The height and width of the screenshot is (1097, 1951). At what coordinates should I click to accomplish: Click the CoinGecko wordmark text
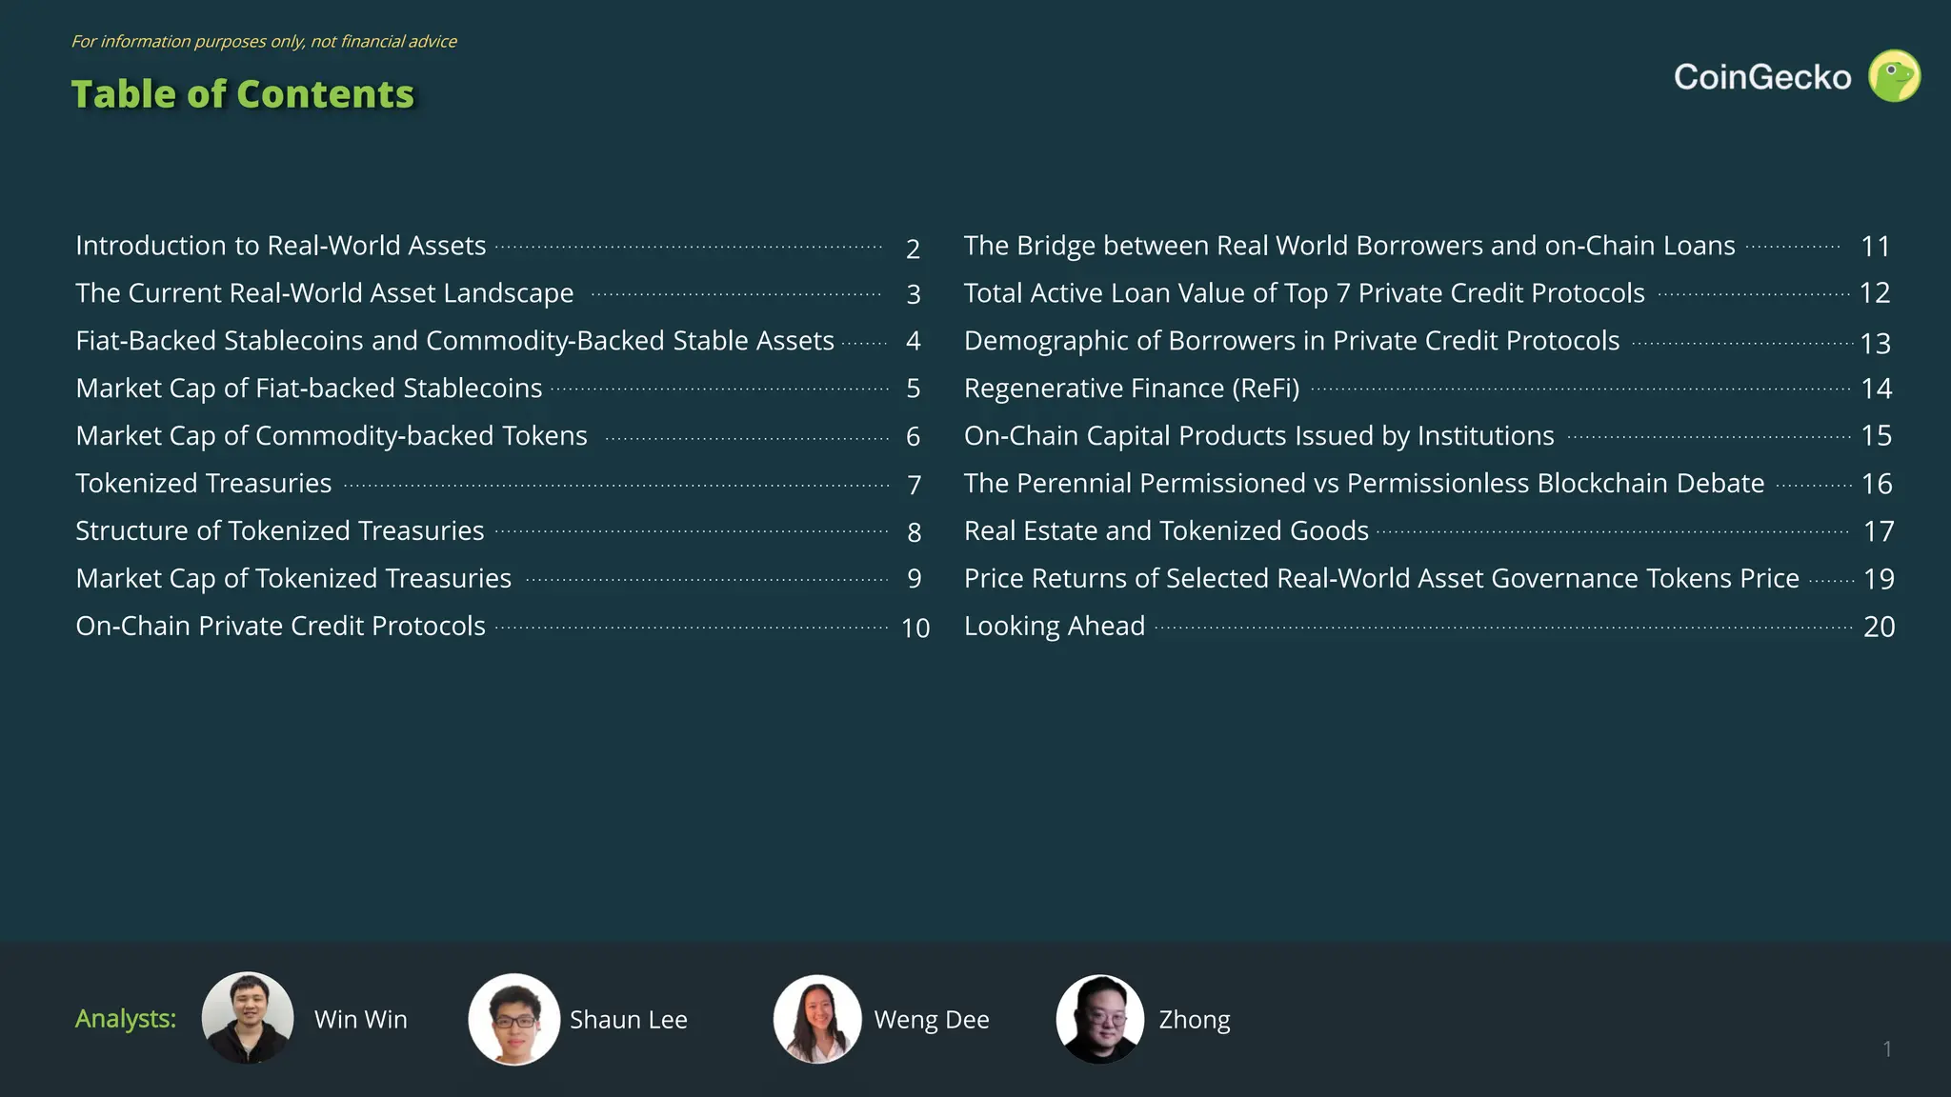[1762, 77]
